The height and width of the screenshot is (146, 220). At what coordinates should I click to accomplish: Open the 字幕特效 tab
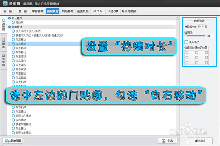point(38,11)
